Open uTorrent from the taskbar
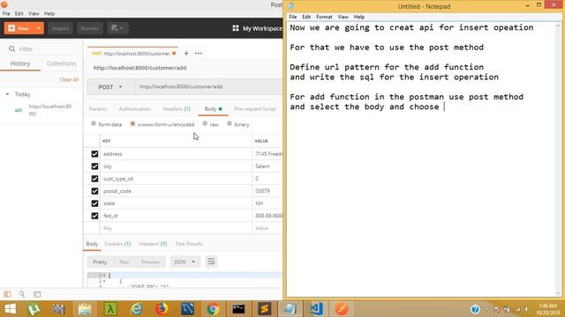565x317 pixels. click(x=34, y=309)
